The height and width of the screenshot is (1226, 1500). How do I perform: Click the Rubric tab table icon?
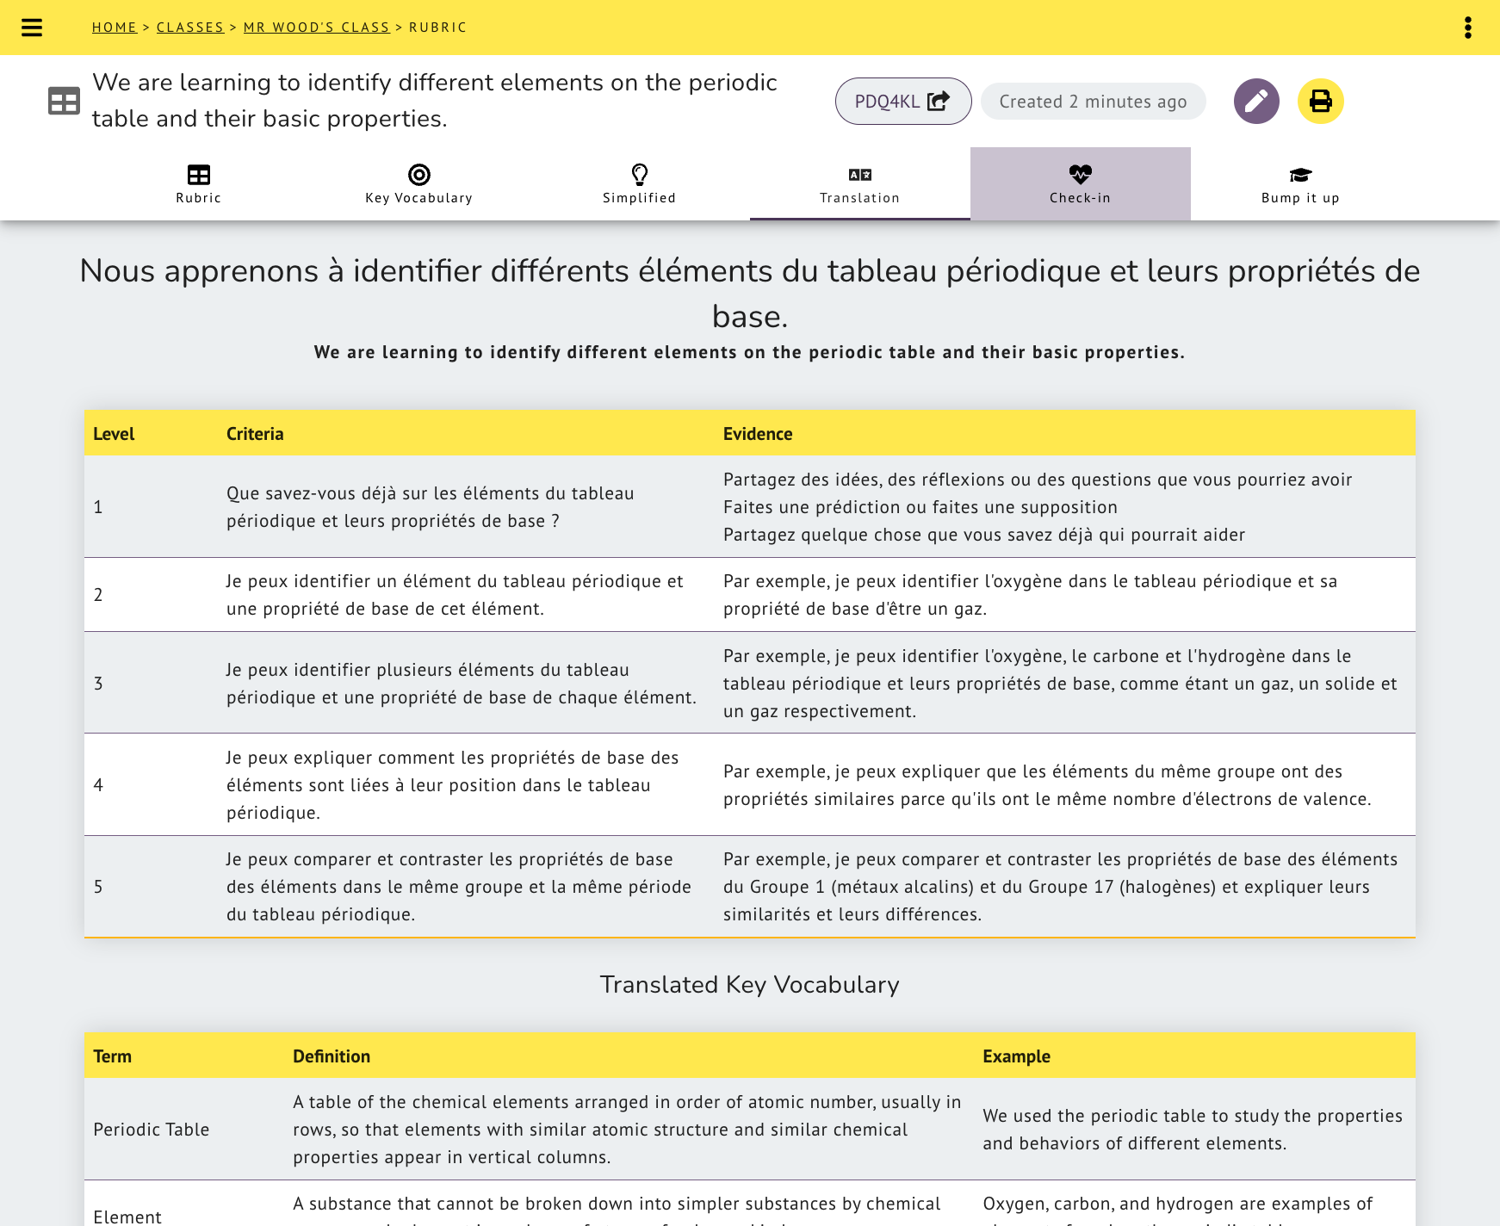click(x=199, y=175)
